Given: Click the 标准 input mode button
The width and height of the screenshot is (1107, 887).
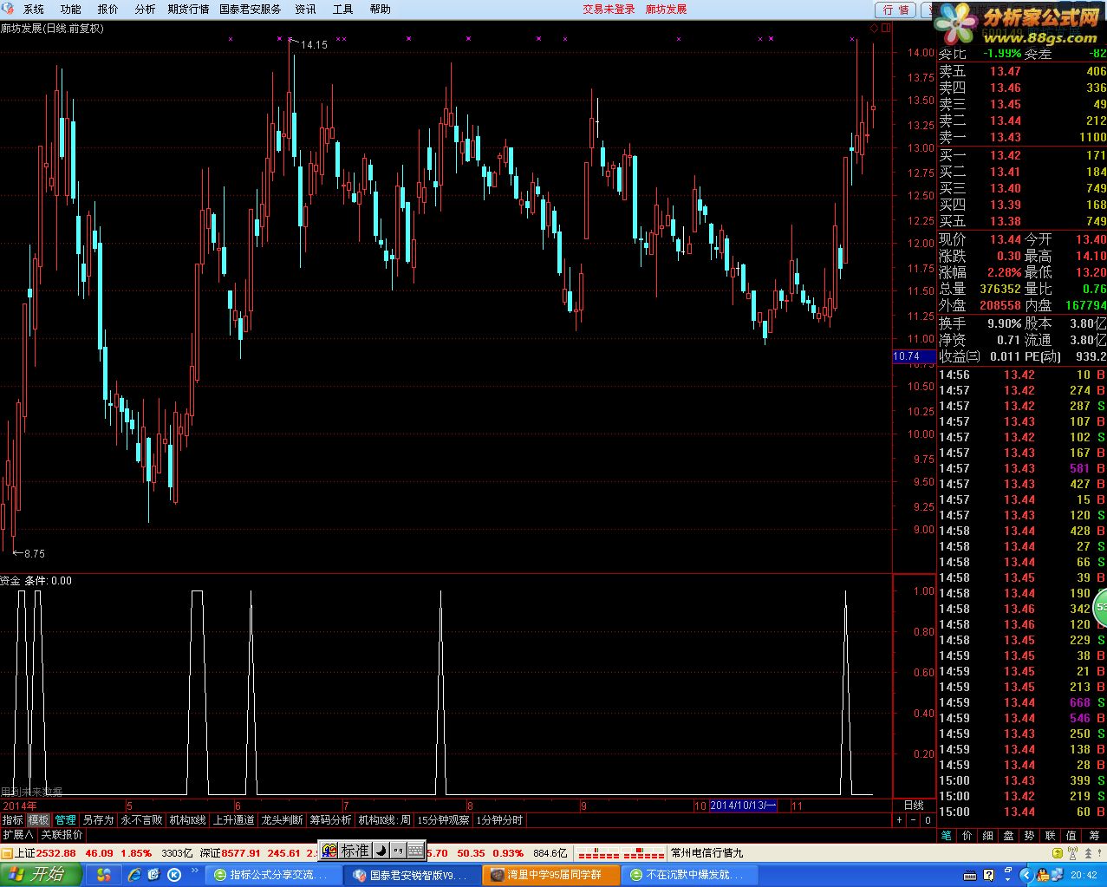Looking at the screenshot, I should click(x=355, y=851).
